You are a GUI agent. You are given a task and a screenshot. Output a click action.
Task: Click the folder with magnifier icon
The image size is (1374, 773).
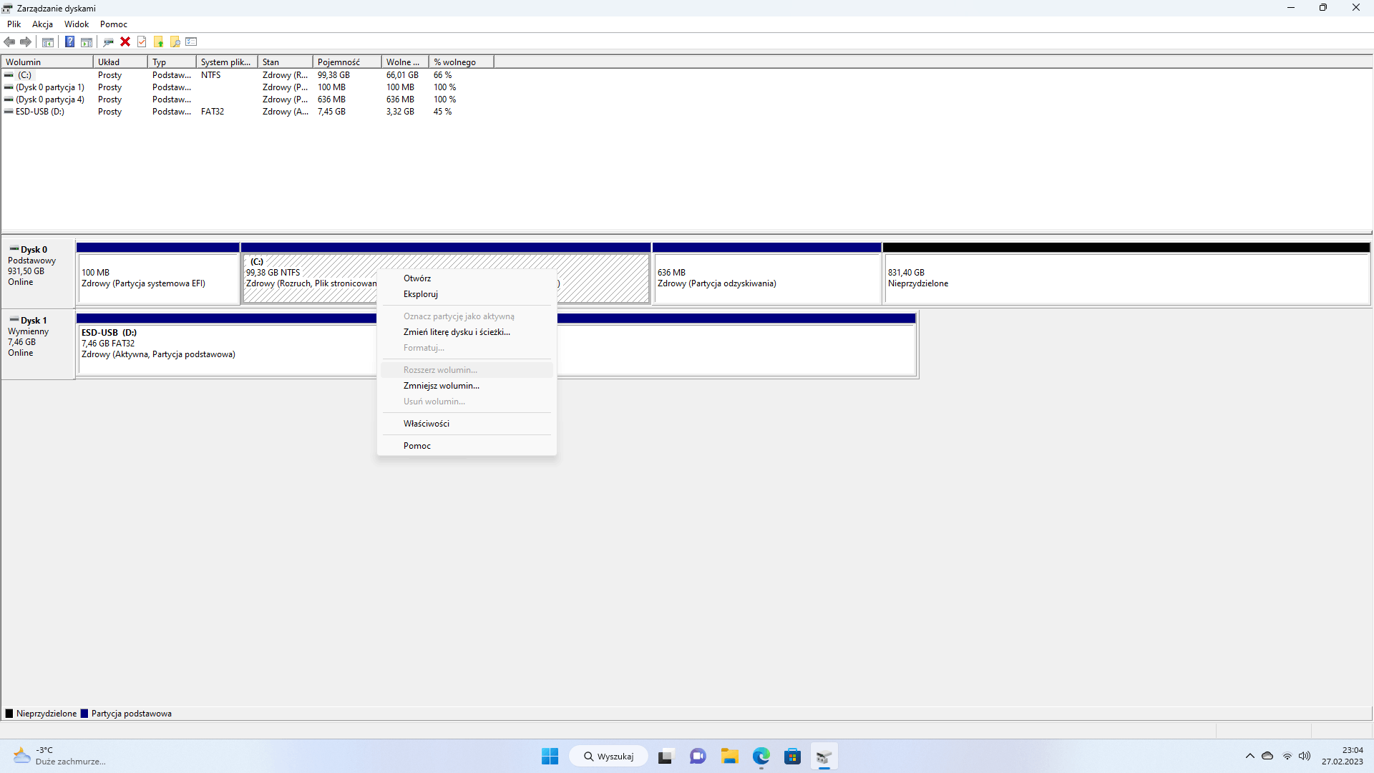pos(175,42)
